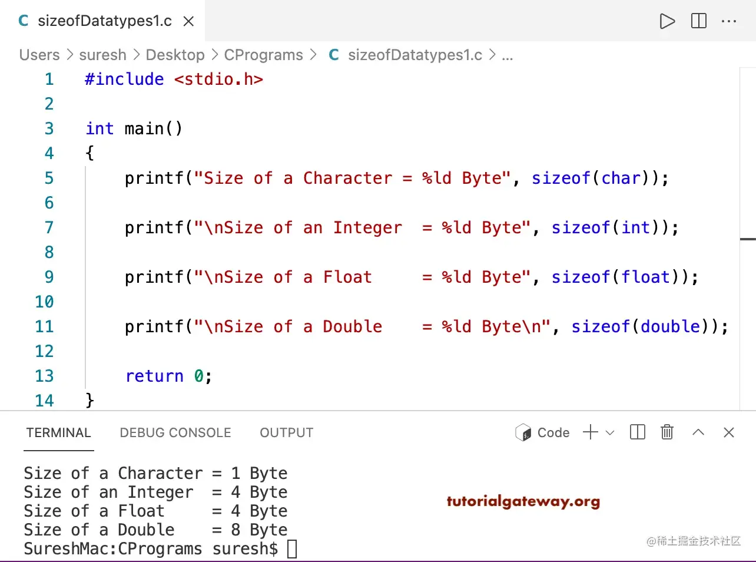Click the opening brace on line 4

pyautogui.click(x=89, y=153)
